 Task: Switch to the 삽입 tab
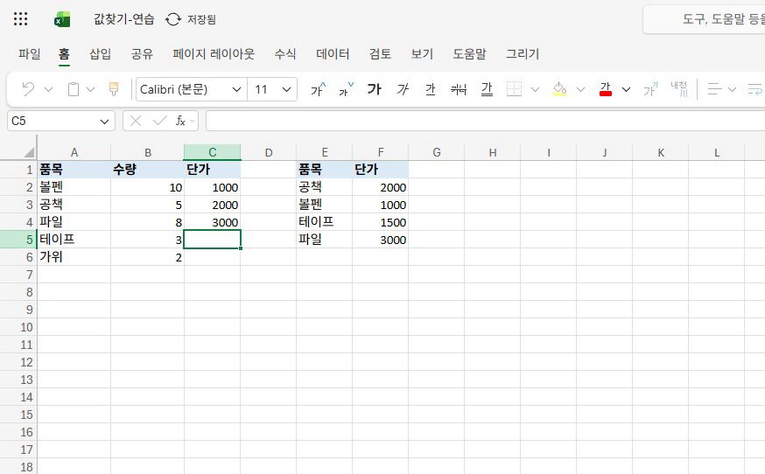coord(100,53)
